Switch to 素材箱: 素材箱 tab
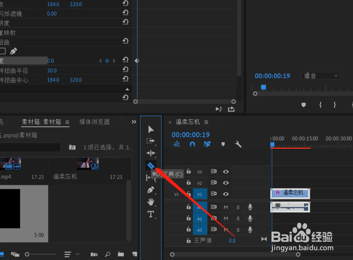The image size is (353, 260). point(42,122)
